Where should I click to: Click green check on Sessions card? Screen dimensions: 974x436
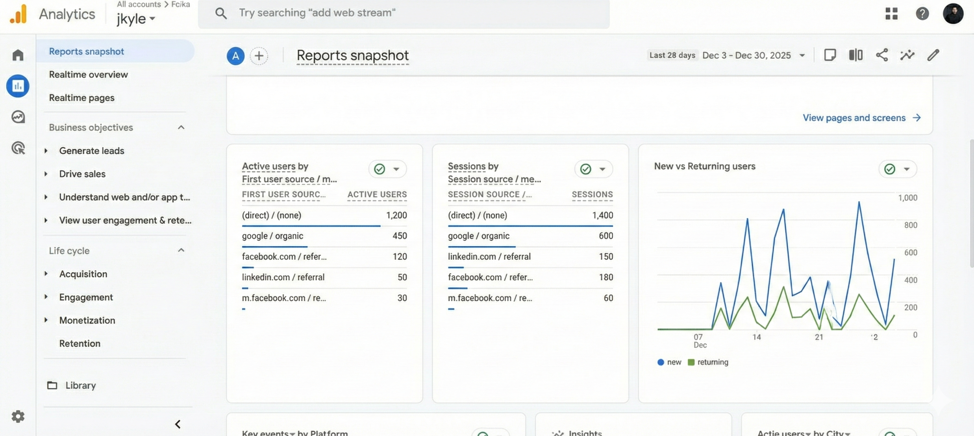point(585,169)
